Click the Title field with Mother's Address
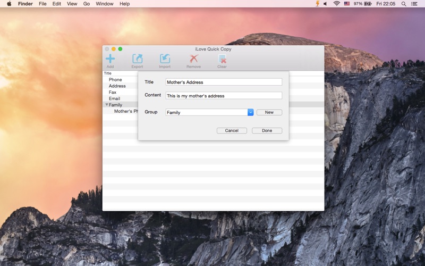The image size is (425, 266). click(x=224, y=82)
